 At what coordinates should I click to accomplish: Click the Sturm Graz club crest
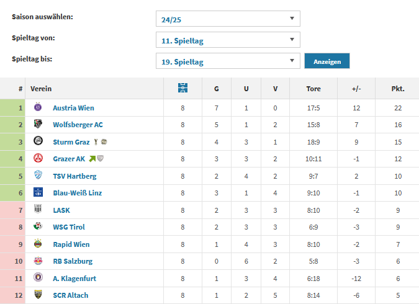(x=38, y=141)
